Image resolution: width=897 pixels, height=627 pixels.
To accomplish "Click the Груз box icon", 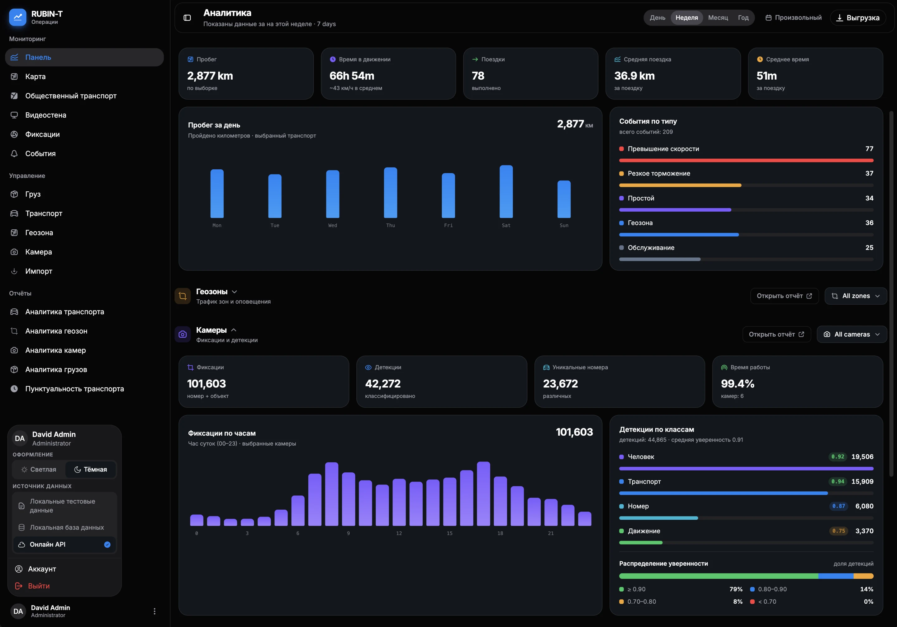I will 14,194.
